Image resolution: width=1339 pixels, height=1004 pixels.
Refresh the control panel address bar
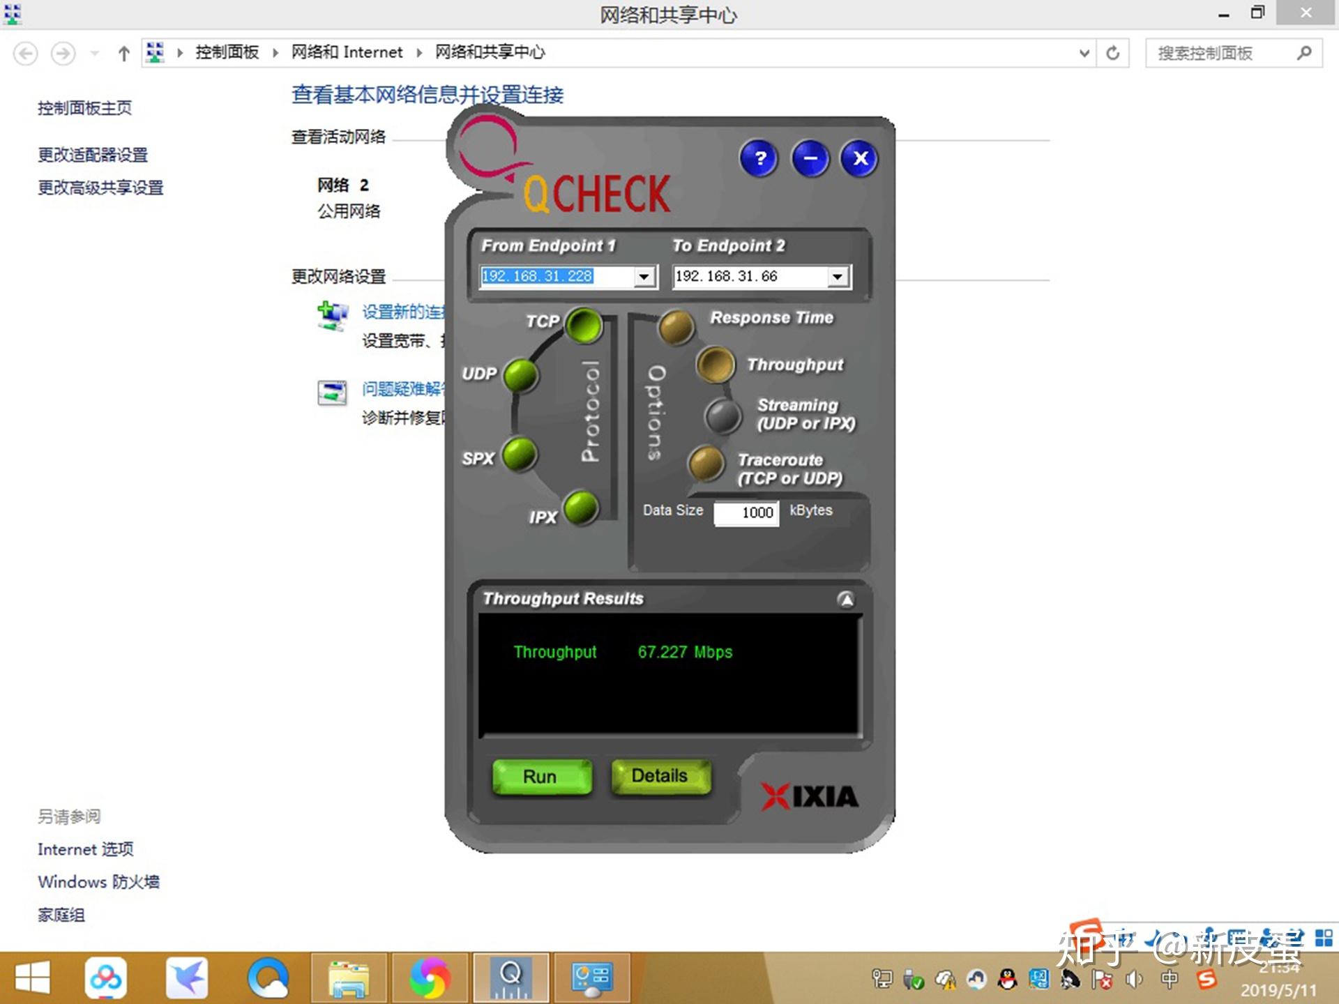click(x=1113, y=53)
